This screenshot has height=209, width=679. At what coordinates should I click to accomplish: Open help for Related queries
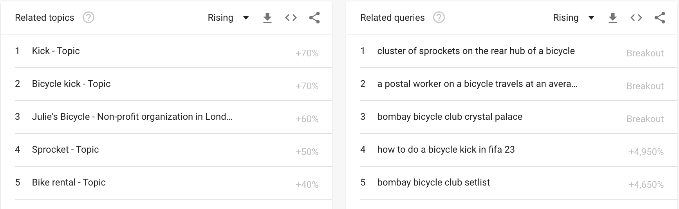[439, 18]
